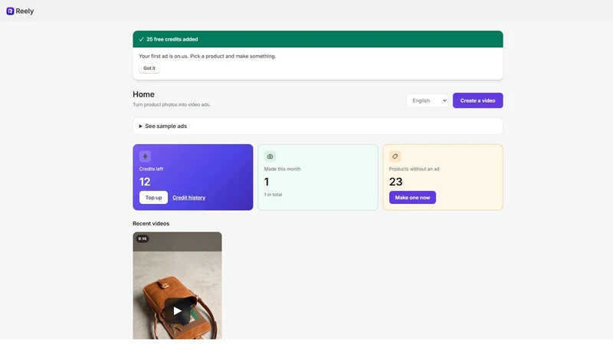Viewport: 613px width, 345px height.
Task: Click the Reely logo icon
Action: point(10,11)
